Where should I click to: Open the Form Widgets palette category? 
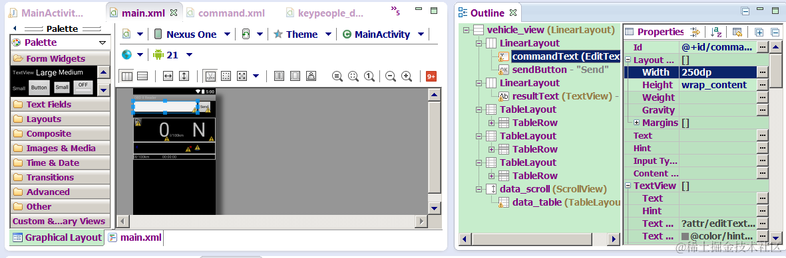tap(60, 58)
